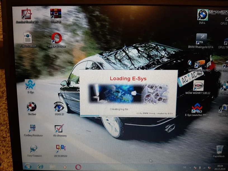This screenshot has height=171, width=228.
Task: Open E-Sys Launcher PRO shortcut
Action: 196,110
